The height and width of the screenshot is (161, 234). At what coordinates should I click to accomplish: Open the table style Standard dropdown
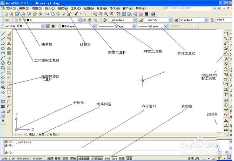[x=206, y=20]
